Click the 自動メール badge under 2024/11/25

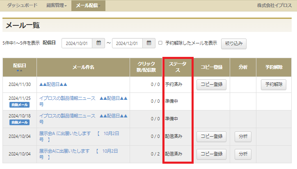[x=20, y=105]
